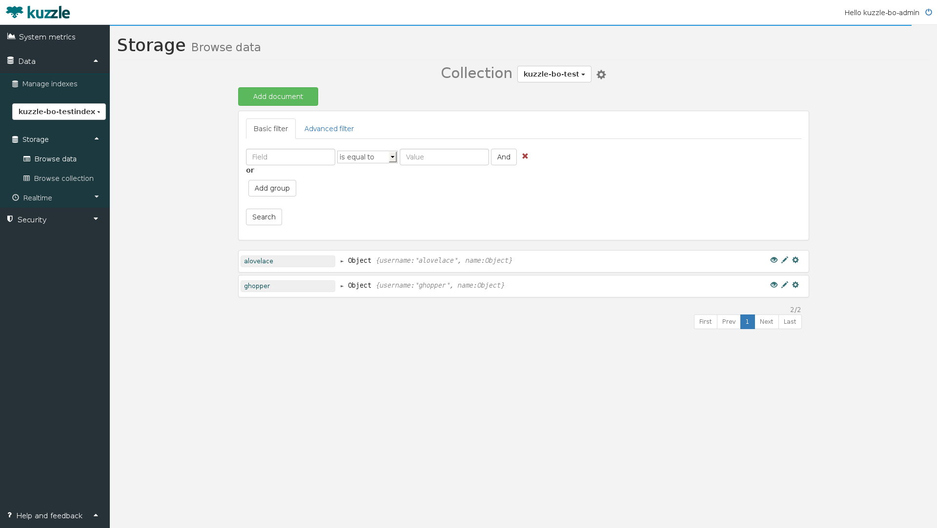Click the Add group button
Screen dimensions: 937x528
pyautogui.click(x=272, y=188)
